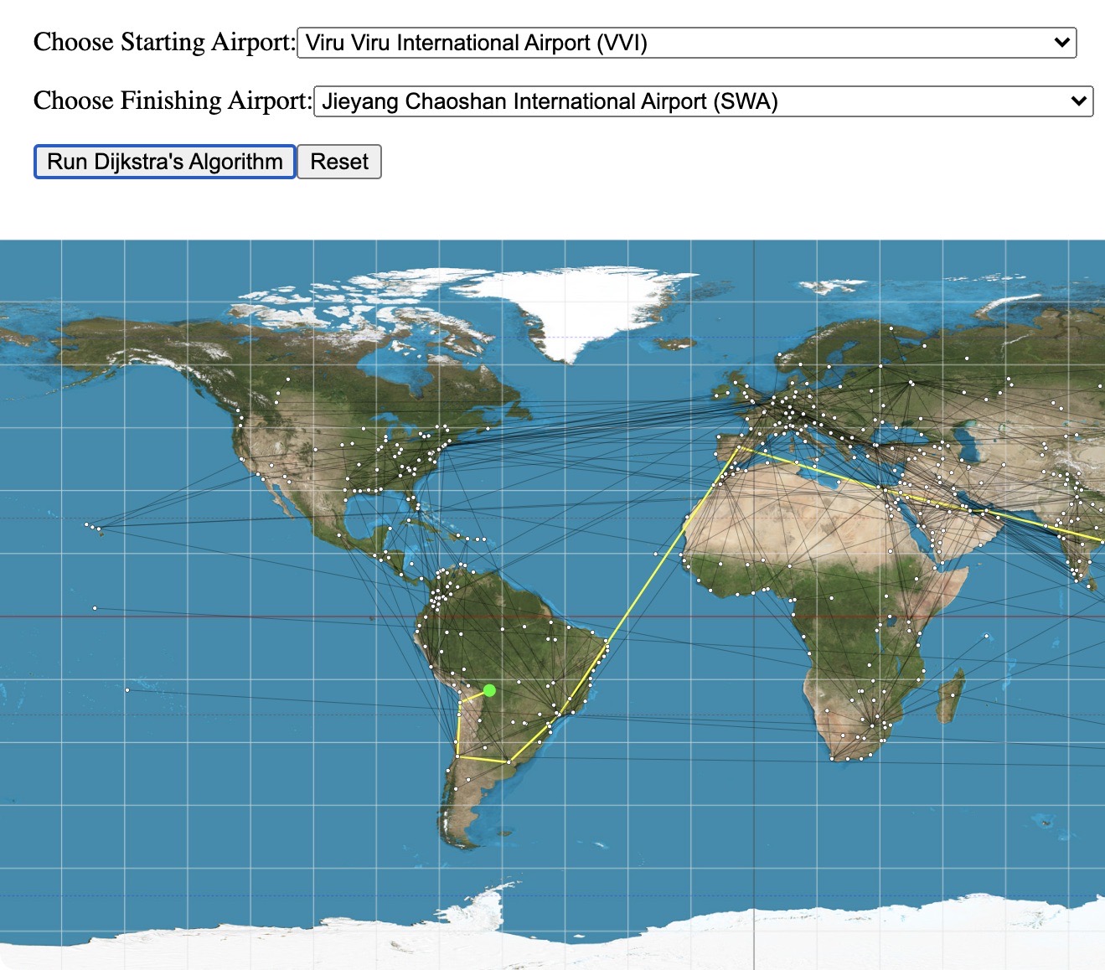Click the Reset button

tap(338, 161)
